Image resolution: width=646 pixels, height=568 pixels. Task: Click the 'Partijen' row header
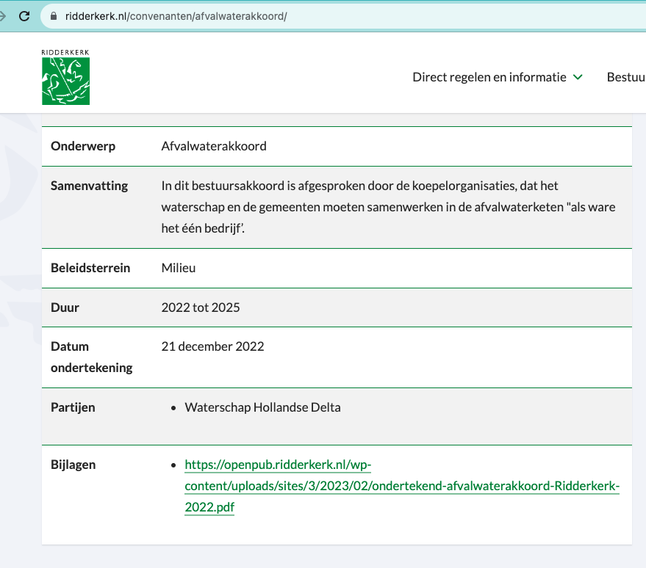pyautogui.click(x=72, y=407)
